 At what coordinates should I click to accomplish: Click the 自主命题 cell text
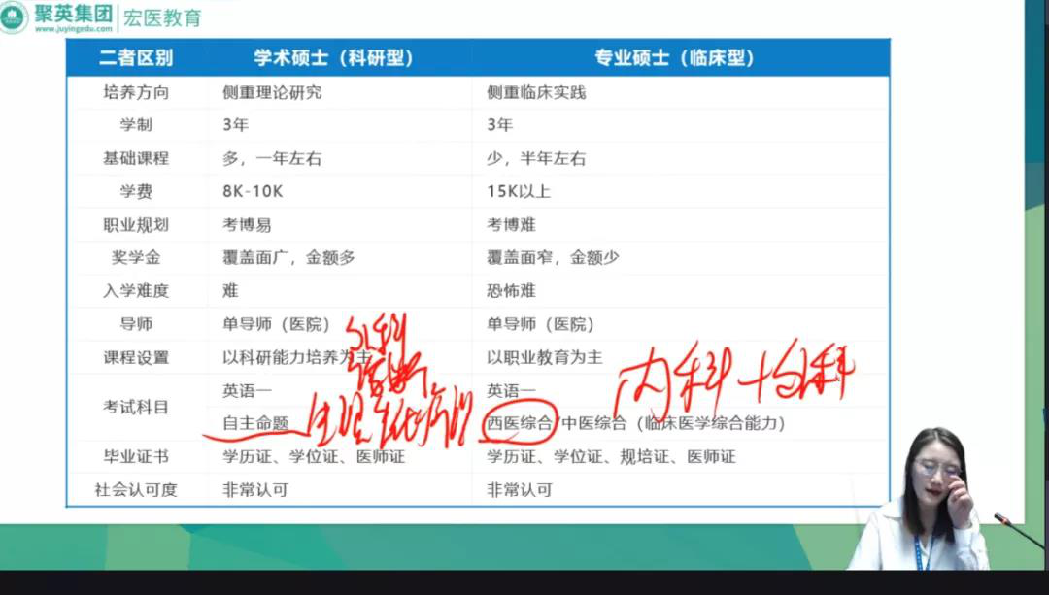point(254,423)
